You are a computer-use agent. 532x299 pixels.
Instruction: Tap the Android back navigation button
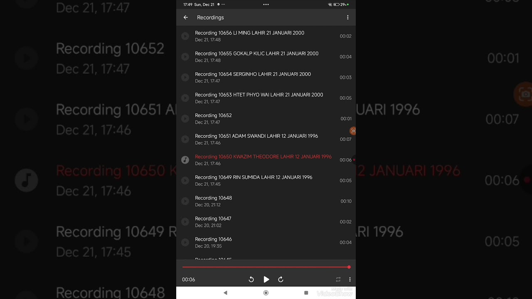click(x=225, y=293)
